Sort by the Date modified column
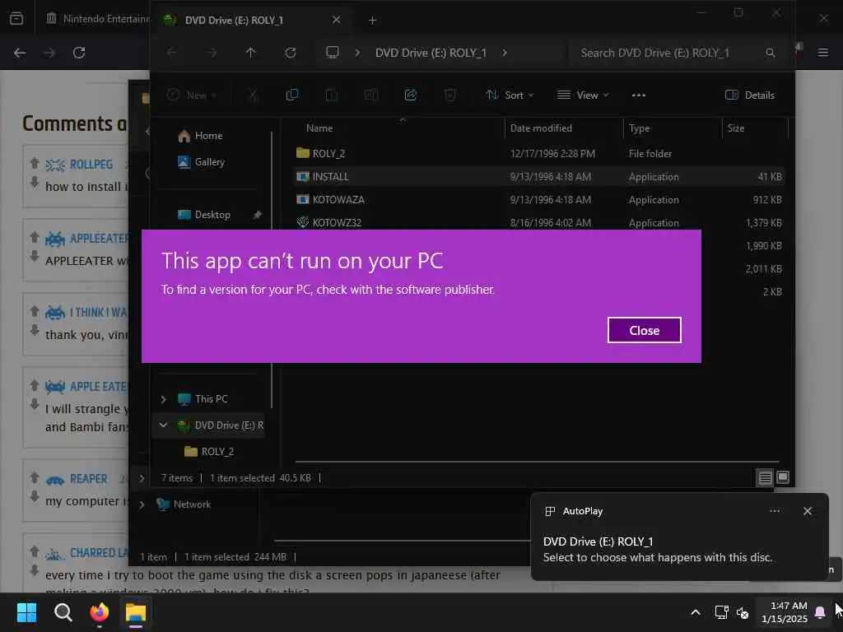 541,128
